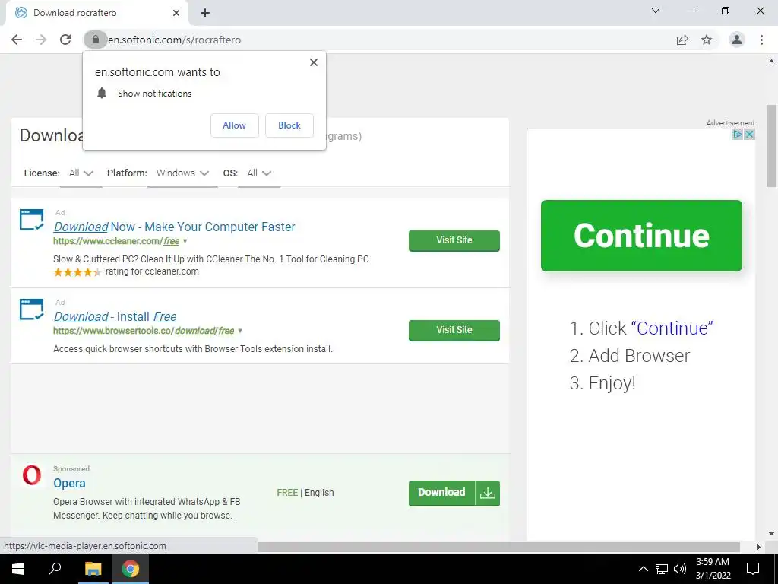Open the network status tray icon

pos(662,569)
